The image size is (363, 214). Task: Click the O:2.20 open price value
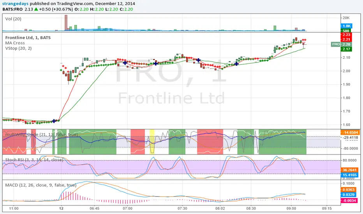click(x=81, y=9)
